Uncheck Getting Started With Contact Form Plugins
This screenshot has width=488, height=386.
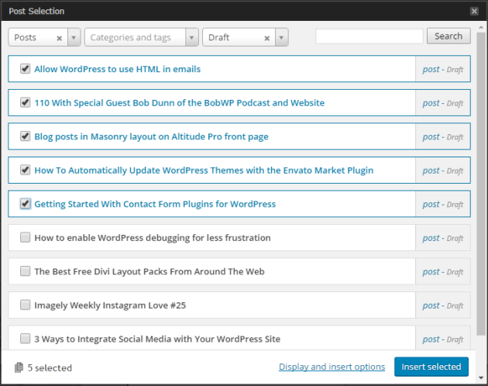coord(26,204)
